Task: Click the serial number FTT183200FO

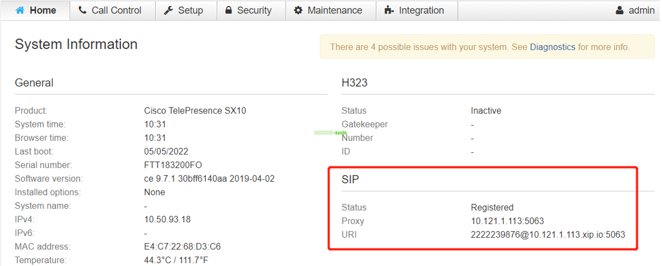Action: (173, 165)
